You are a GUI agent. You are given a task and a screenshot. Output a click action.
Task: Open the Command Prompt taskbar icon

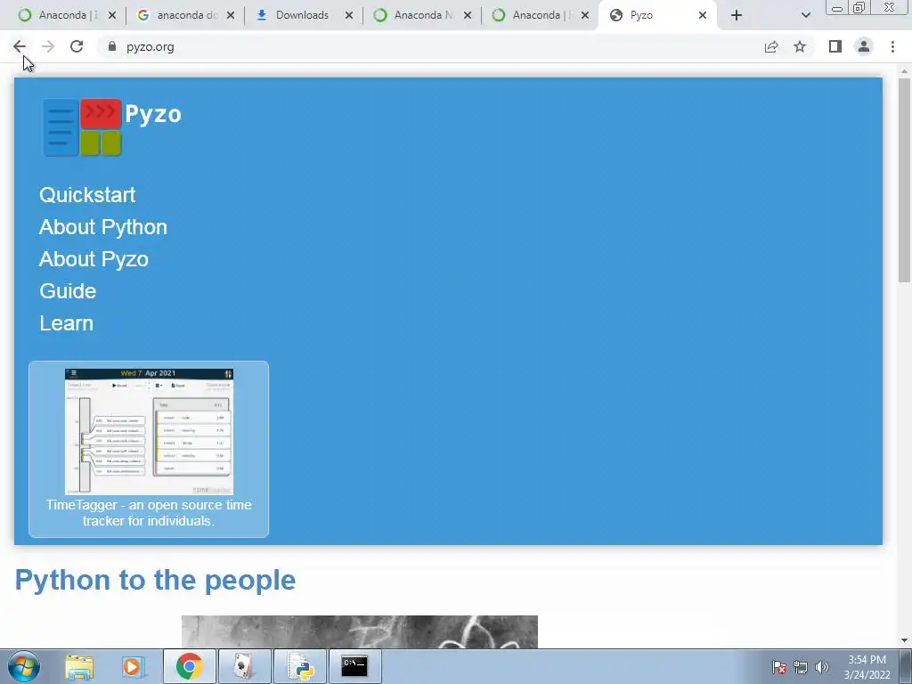click(x=354, y=666)
